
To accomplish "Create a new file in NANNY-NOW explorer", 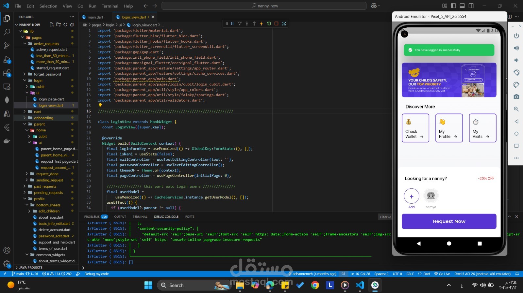I will (52, 24).
